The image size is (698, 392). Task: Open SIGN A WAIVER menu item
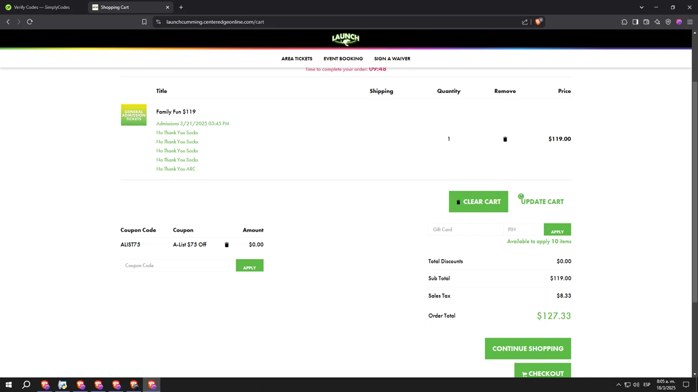point(392,59)
